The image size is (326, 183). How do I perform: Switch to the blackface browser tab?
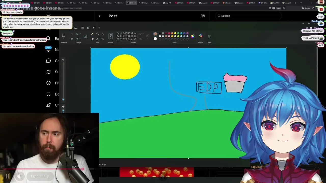[x=239, y=3]
